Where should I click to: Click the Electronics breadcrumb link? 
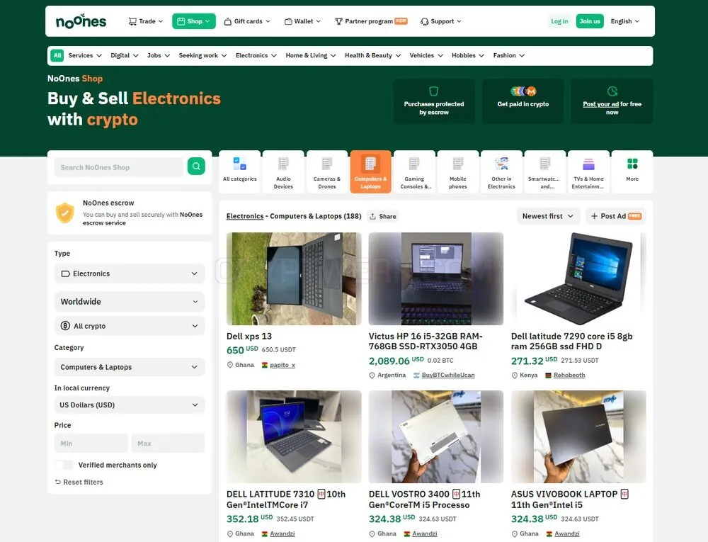[x=245, y=216]
